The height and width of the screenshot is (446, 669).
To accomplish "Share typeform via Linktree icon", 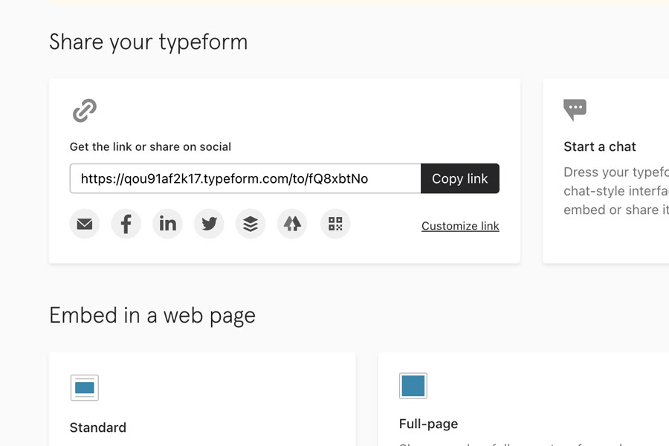I will (292, 224).
